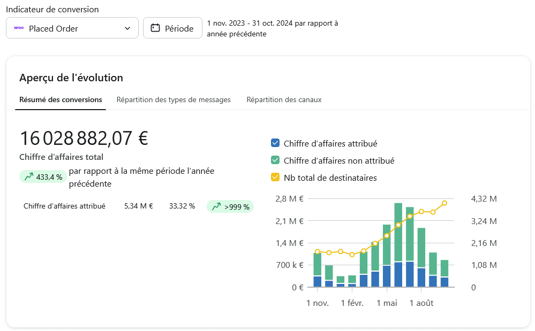Click the total revenue figure 16 028 882,07 €

point(84,138)
